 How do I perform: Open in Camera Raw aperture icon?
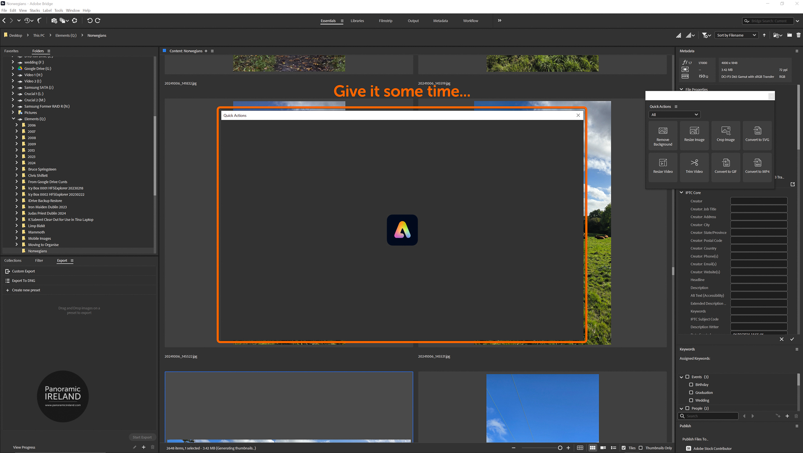point(75,20)
